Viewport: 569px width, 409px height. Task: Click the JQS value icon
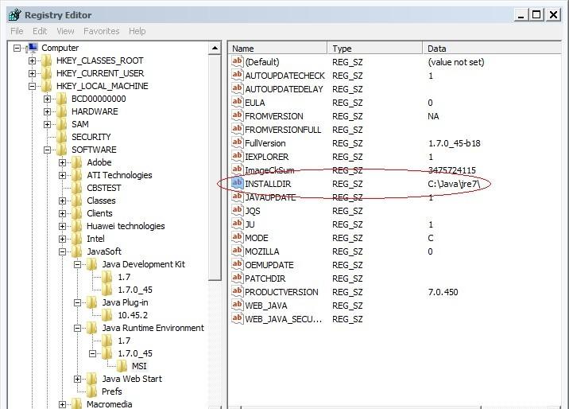pos(237,210)
